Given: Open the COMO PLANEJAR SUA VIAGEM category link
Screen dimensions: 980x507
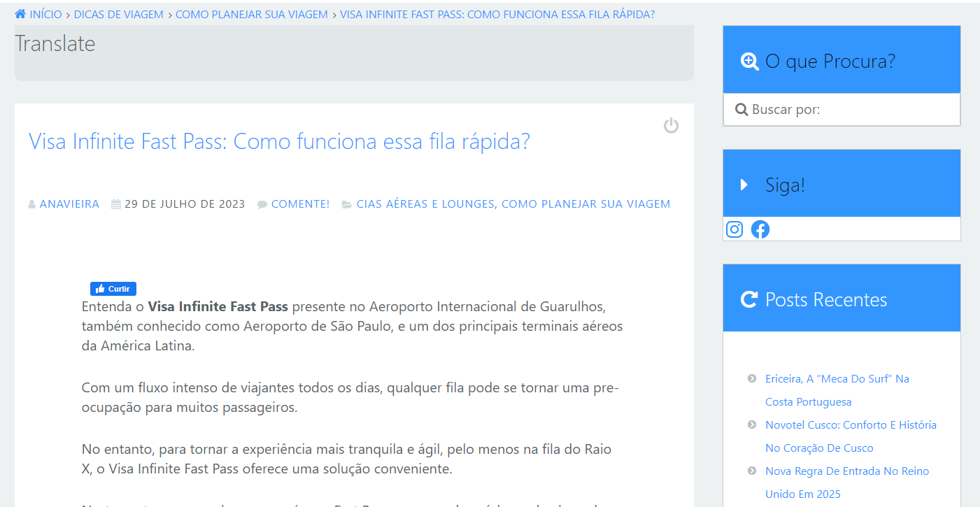Looking at the screenshot, I should 586,204.
